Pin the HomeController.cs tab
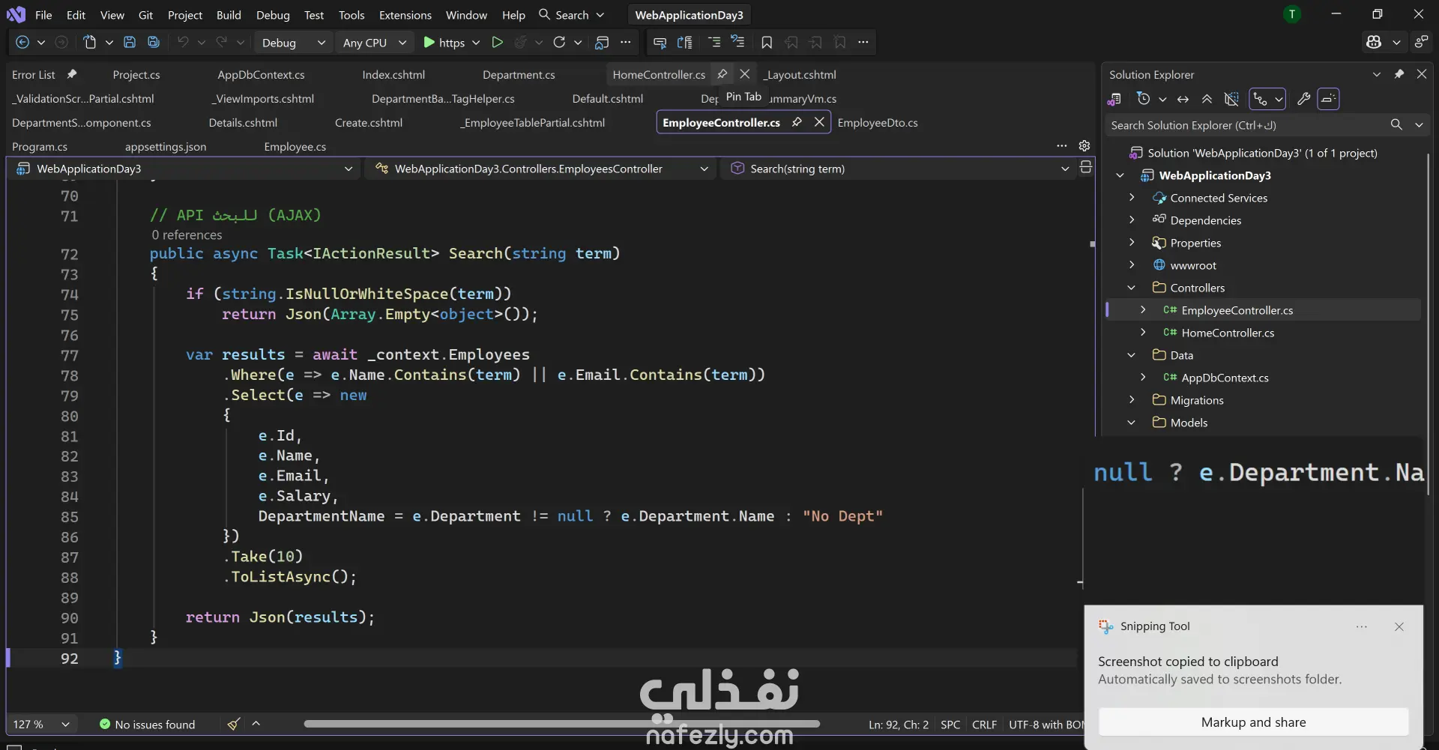Image resolution: width=1439 pixels, height=750 pixels. (x=722, y=74)
